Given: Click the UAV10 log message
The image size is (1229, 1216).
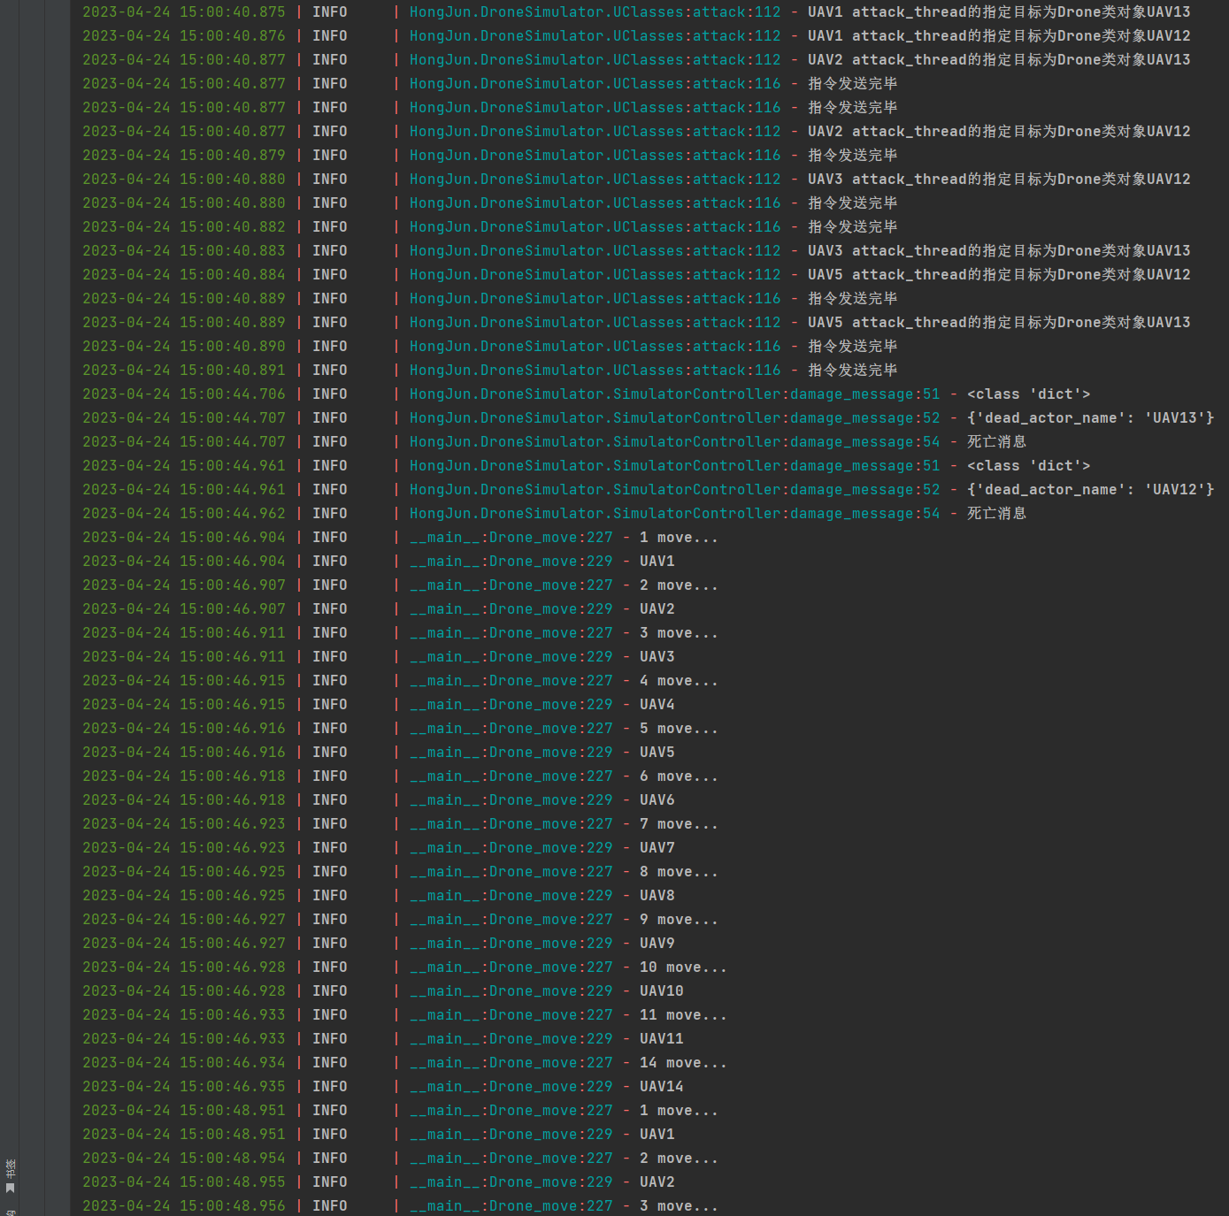Looking at the screenshot, I should pyautogui.click(x=661, y=991).
